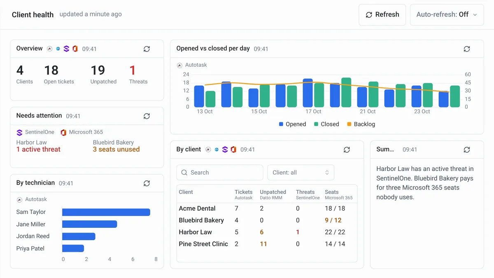Click the green Closed legend swatch
Viewport: 494px width, 278px height.
(316, 124)
